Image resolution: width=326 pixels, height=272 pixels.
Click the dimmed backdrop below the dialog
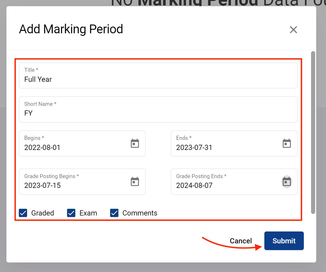coord(163,268)
